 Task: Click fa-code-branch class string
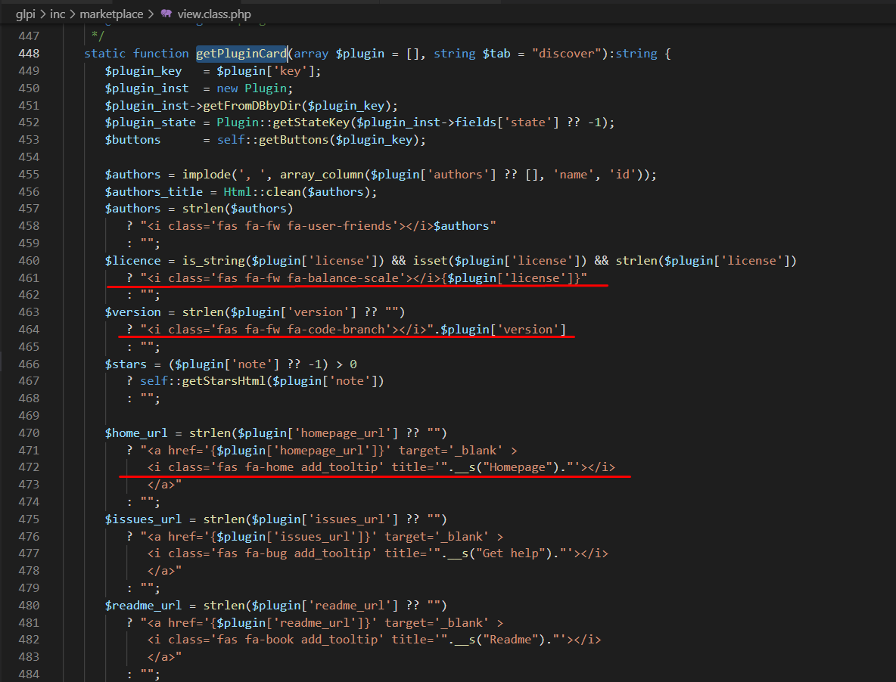pyautogui.click(x=336, y=330)
